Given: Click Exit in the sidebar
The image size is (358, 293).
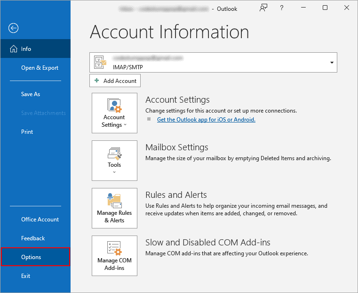Looking at the screenshot, I should coord(25,276).
